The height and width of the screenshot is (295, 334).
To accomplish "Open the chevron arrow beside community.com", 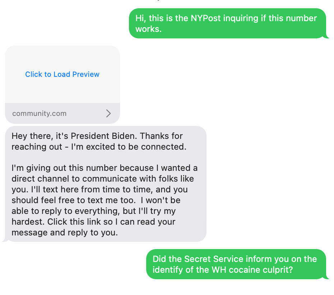I will [108, 113].
